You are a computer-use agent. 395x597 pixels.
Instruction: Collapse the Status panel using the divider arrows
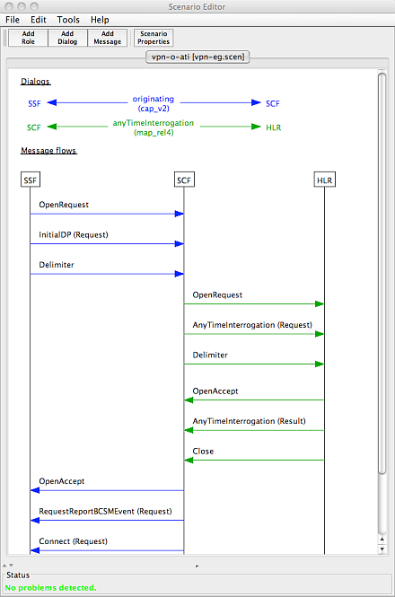pyautogui.click(x=12, y=566)
